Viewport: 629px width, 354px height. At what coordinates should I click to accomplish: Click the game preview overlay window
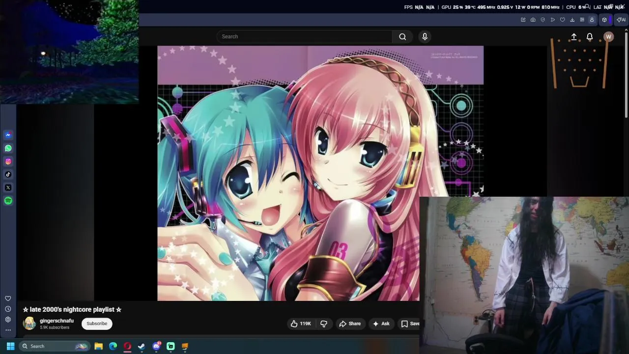tap(69, 52)
